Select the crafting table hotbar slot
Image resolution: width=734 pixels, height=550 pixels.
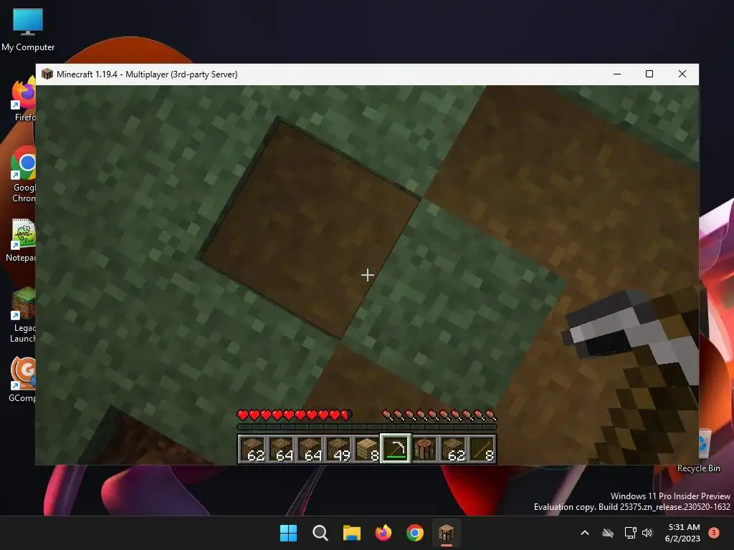click(424, 449)
